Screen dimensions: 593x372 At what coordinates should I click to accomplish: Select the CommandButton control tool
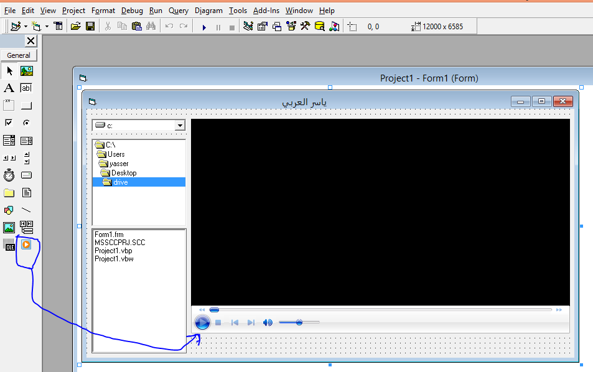[27, 106]
